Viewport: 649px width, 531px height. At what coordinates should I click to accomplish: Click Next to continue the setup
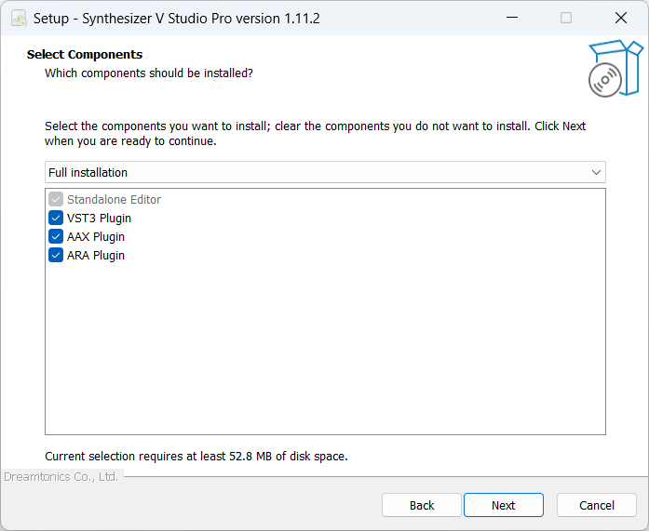pos(504,505)
